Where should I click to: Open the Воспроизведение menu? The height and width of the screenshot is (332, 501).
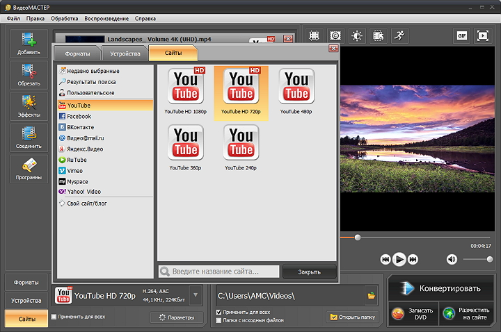point(106,19)
